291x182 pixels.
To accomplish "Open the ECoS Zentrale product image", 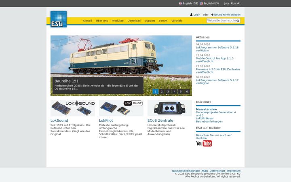I will click(170, 108).
